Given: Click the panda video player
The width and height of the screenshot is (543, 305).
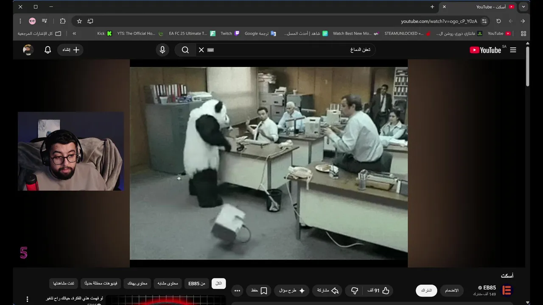Looking at the screenshot, I should 269,163.
